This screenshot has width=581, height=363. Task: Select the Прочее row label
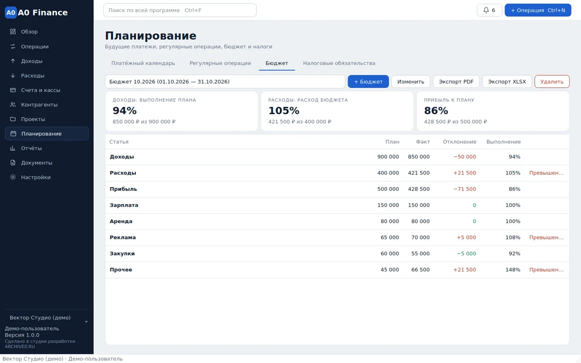pyautogui.click(x=121, y=270)
